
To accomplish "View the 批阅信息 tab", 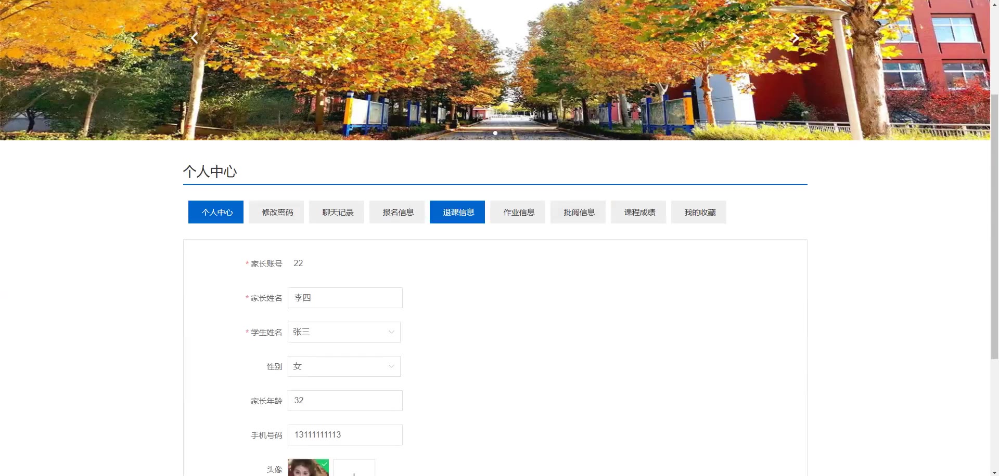I will tap(578, 212).
